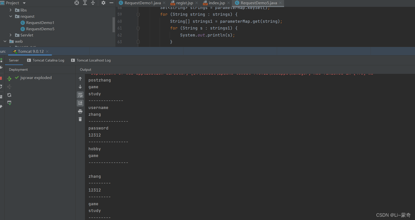
Task: Click the Collapse All icon in Project toolbar
Action: (93, 3)
